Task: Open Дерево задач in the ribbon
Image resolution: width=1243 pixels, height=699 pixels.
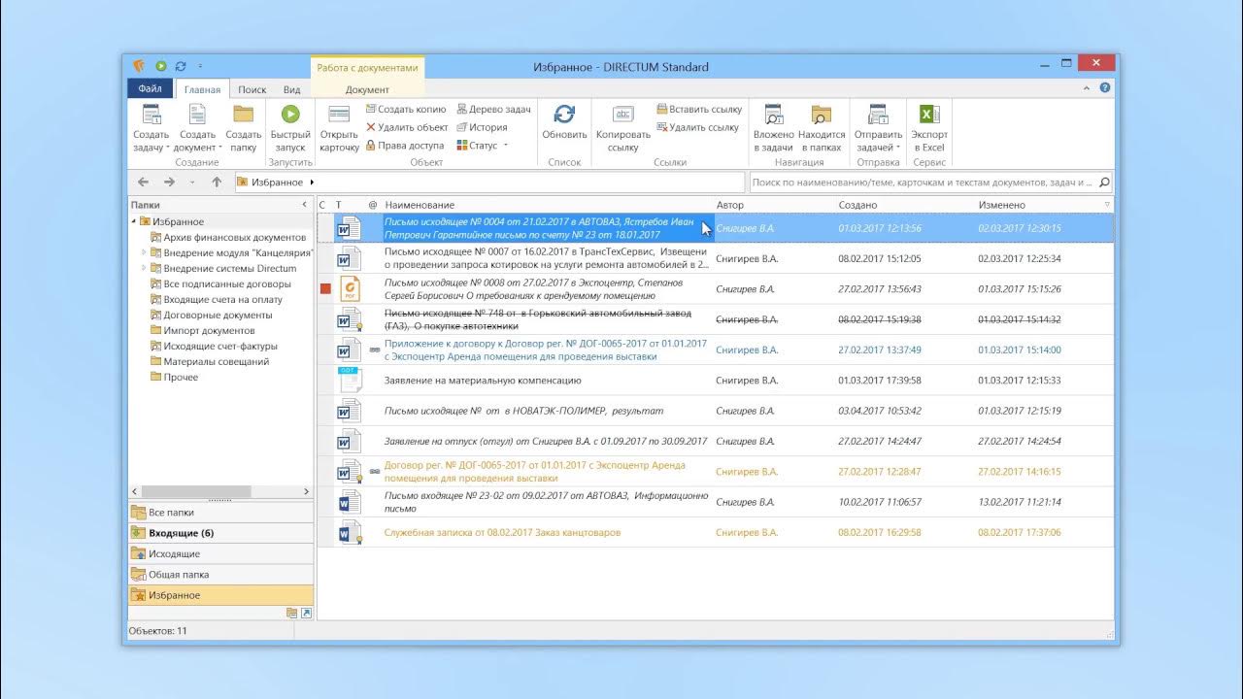Action: point(493,110)
